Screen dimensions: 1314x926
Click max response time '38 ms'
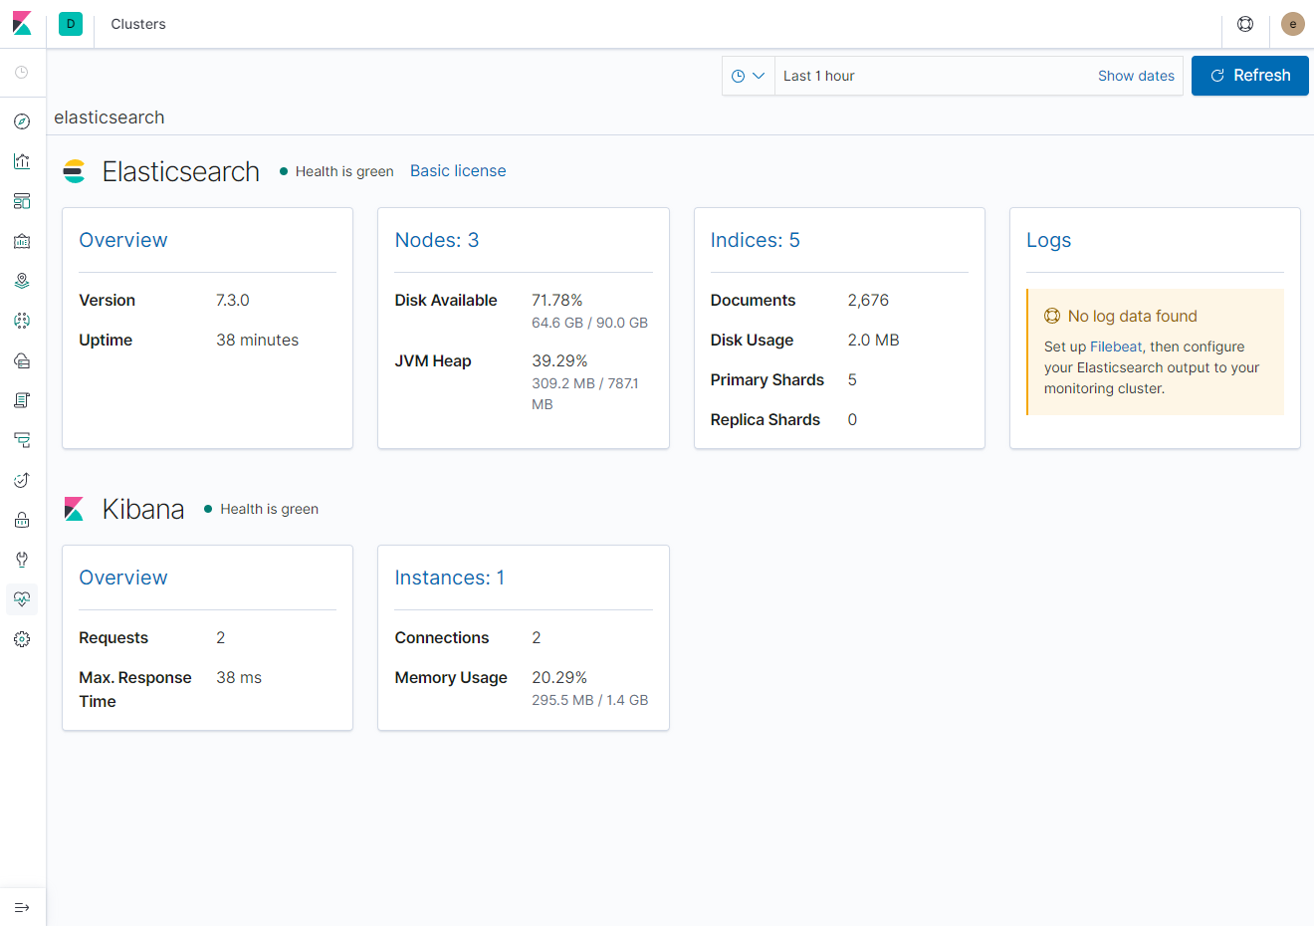pyautogui.click(x=239, y=677)
